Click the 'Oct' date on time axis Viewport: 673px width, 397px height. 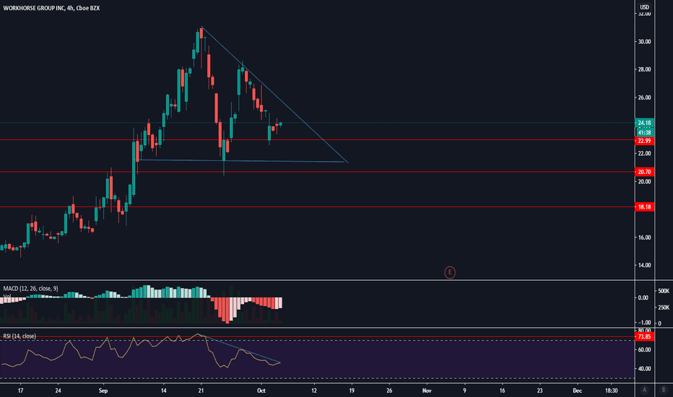click(261, 391)
